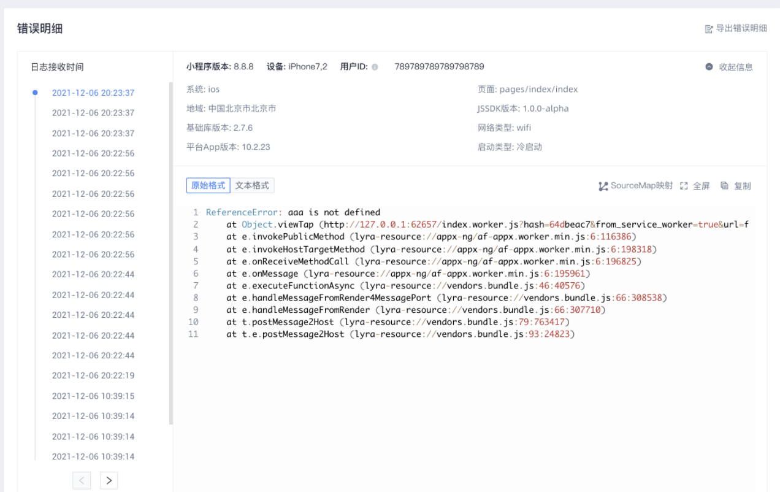780x492 pixels.
Task: Click the e.onReceiveMethodCall stack line
Action: (x=434, y=261)
